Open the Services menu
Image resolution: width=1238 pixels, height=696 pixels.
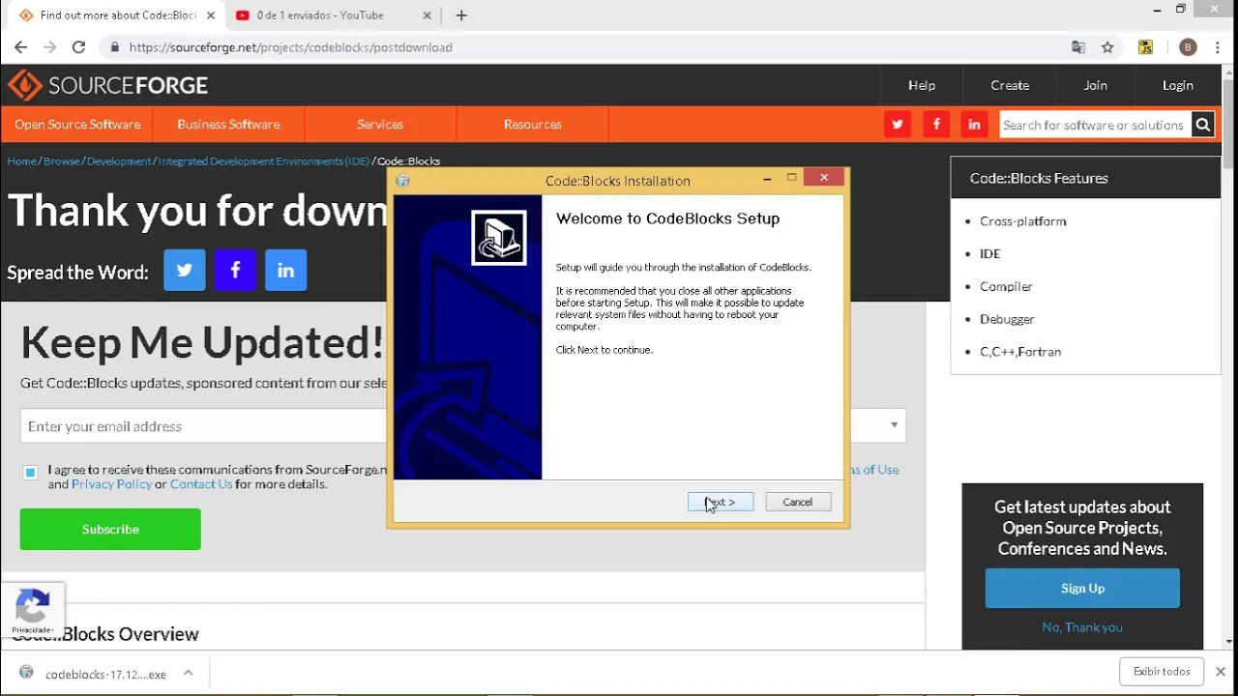[380, 125]
